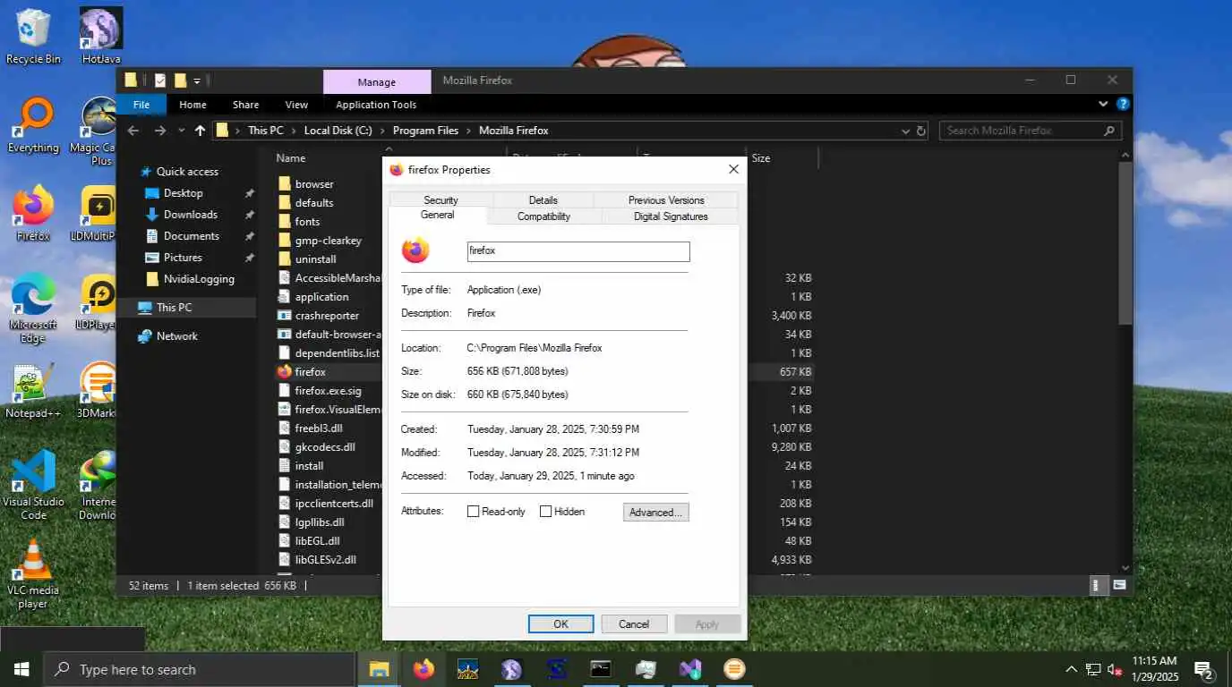The image size is (1232, 687).
Task: Switch to Compatibility tab
Action: pos(543,216)
